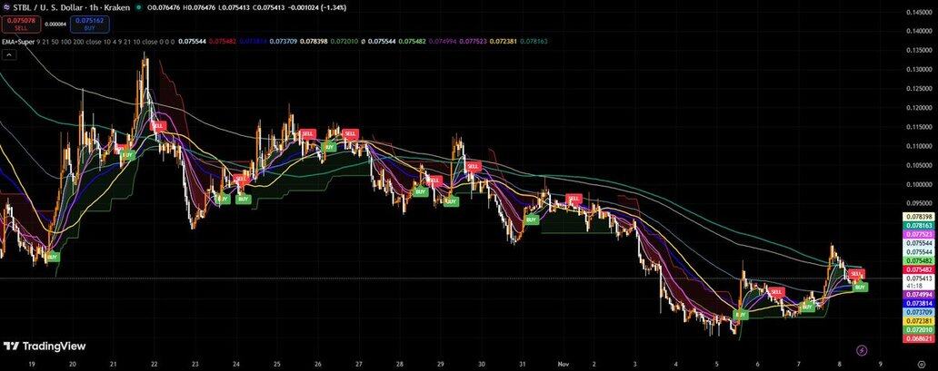Click the latest red SELL signal marker
Viewport: 938px width, 371px height.
[x=855, y=273]
